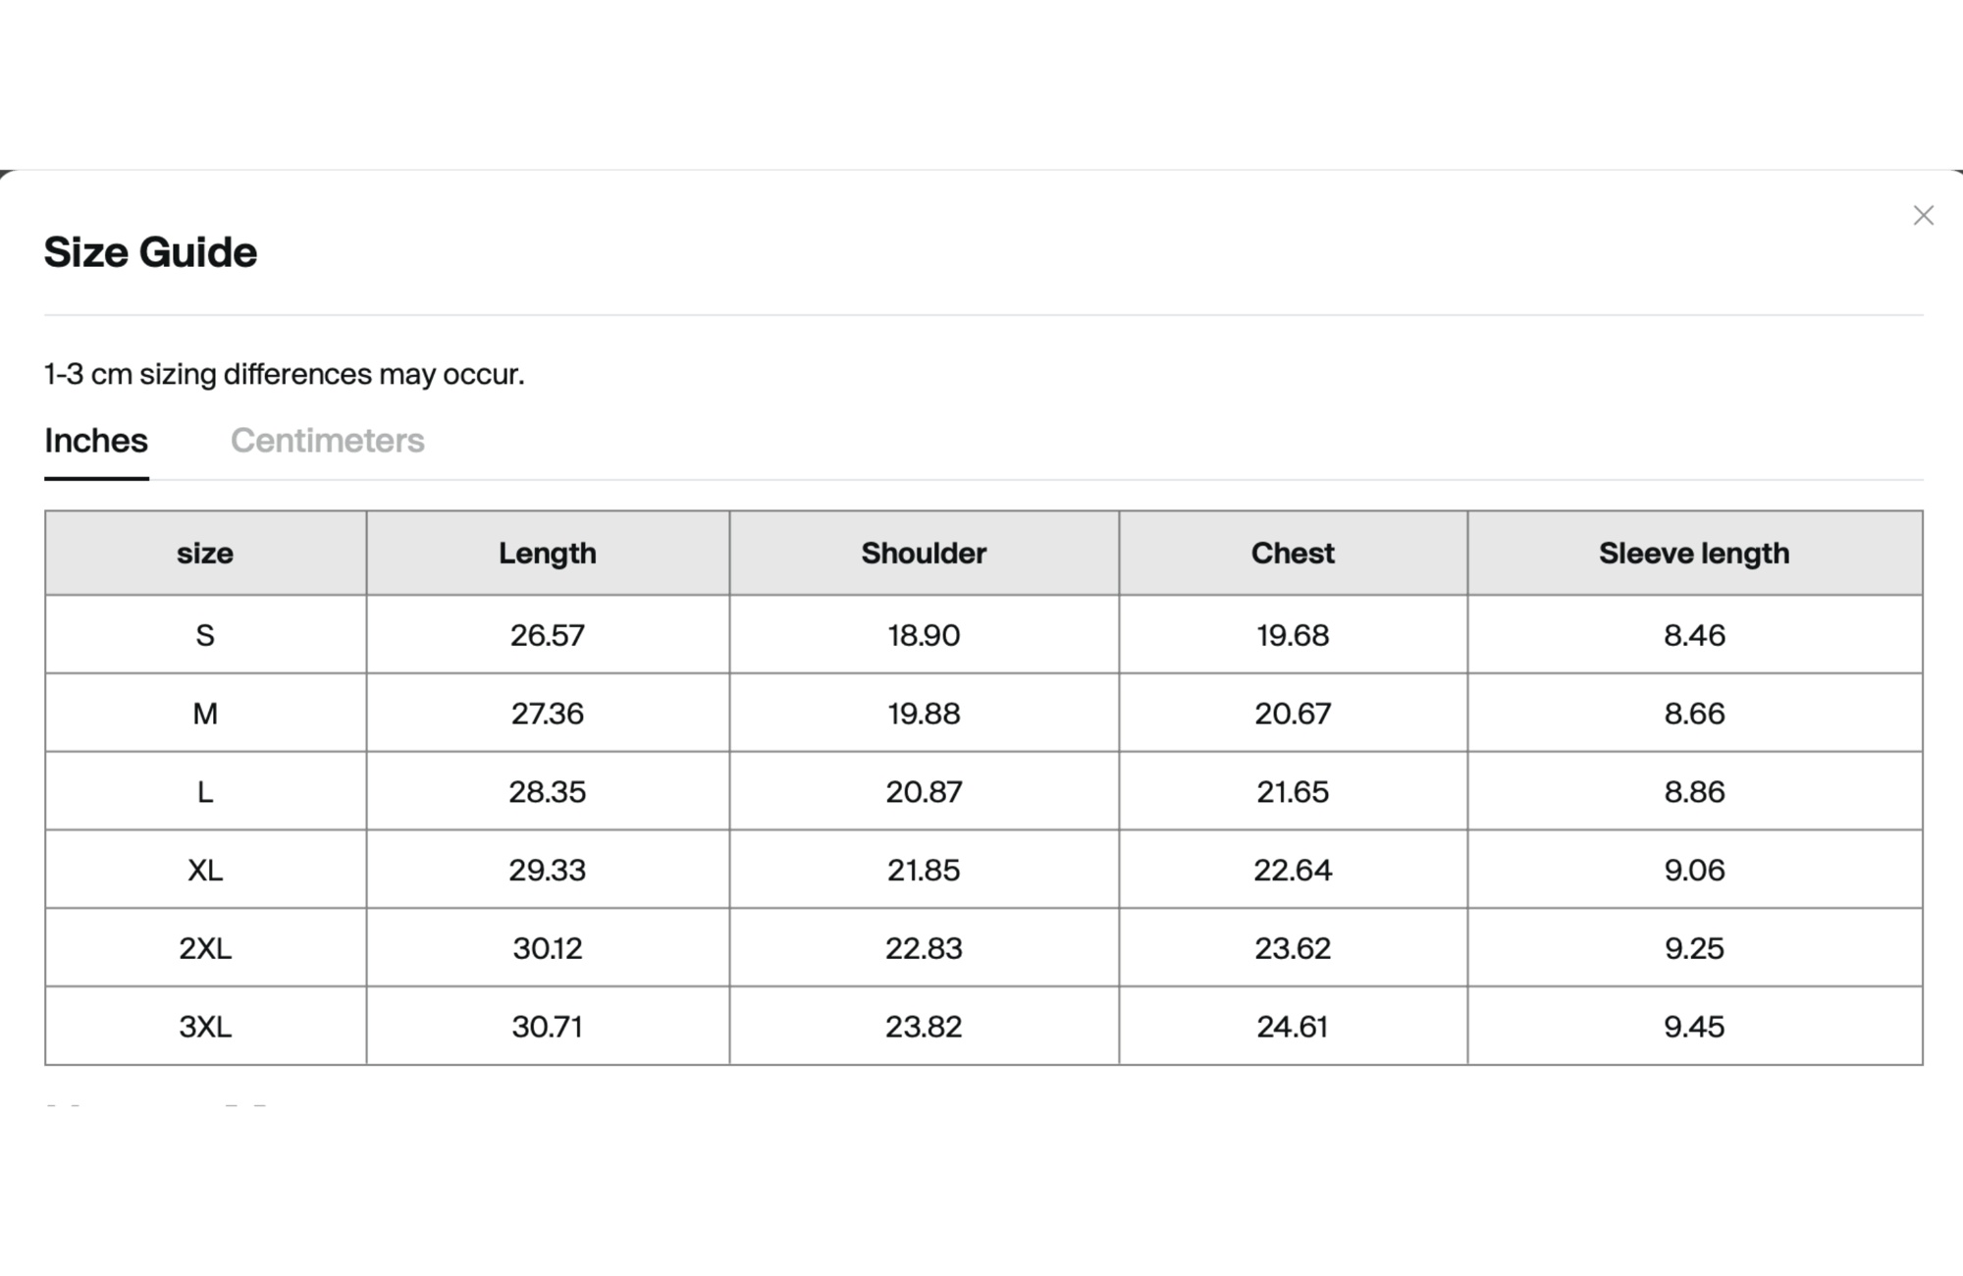The image size is (1963, 1276).
Task: Select the M size row label
Action: coord(205,714)
